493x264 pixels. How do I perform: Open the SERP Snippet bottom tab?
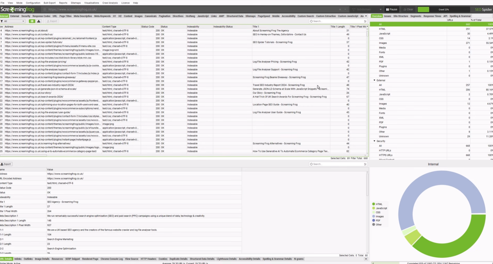(72, 259)
